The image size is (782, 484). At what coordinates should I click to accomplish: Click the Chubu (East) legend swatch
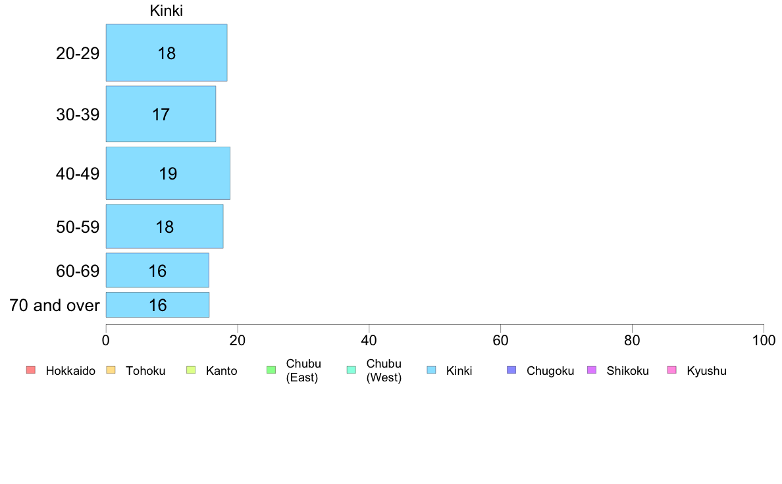pos(271,370)
